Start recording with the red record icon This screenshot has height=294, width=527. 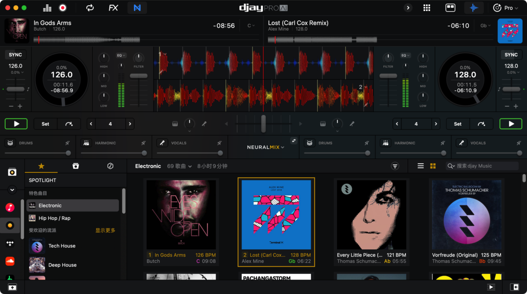(62, 8)
